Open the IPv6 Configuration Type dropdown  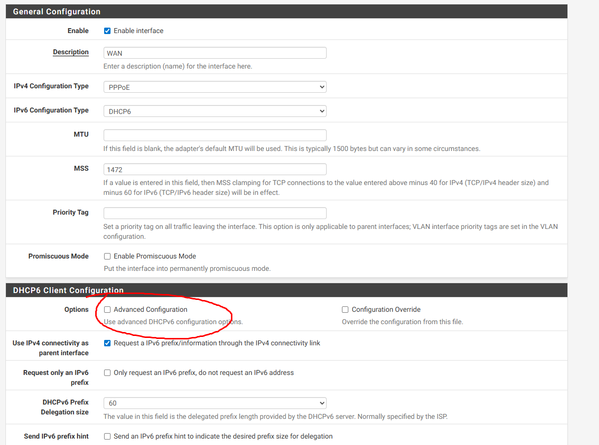(x=215, y=111)
